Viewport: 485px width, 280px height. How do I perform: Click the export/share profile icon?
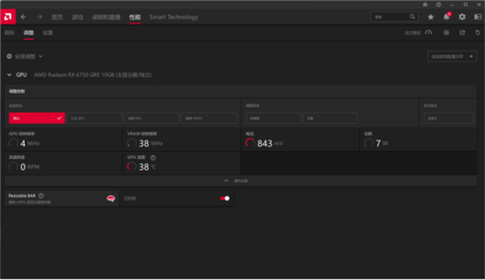pos(462,32)
